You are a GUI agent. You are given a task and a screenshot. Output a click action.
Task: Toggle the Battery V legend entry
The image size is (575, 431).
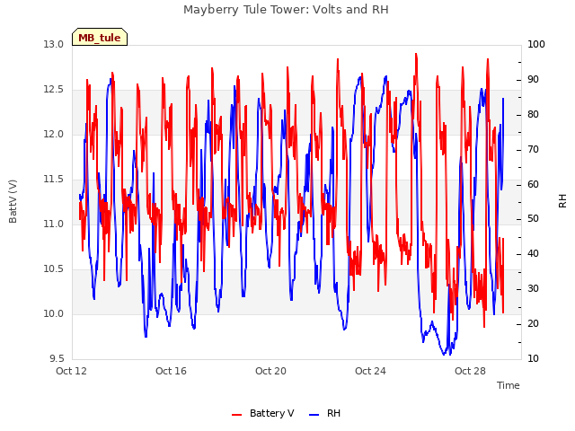[263, 413]
